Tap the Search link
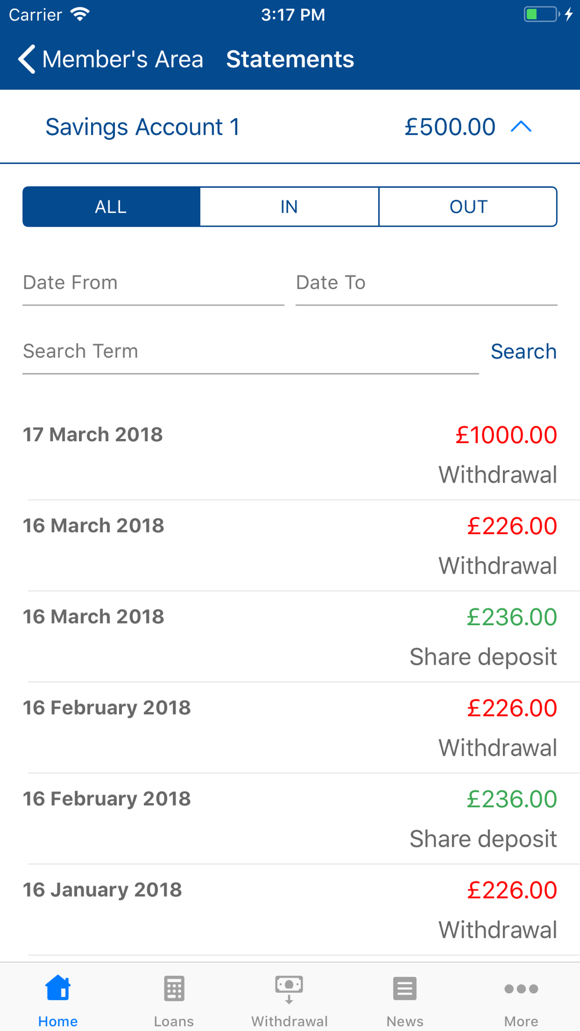This screenshot has width=580, height=1031. pyautogui.click(x=524, y=351)
